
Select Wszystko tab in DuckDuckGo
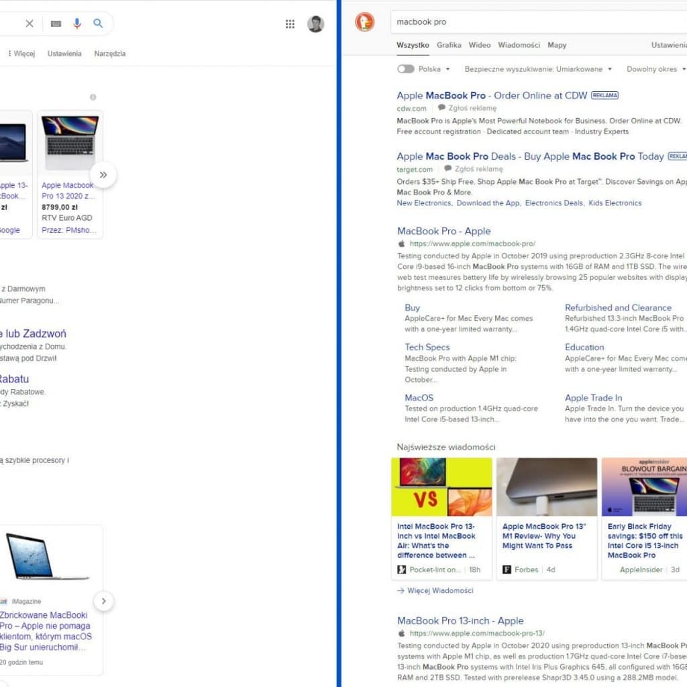[413, 45]
